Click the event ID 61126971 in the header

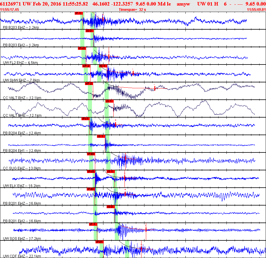pos(11,4)
